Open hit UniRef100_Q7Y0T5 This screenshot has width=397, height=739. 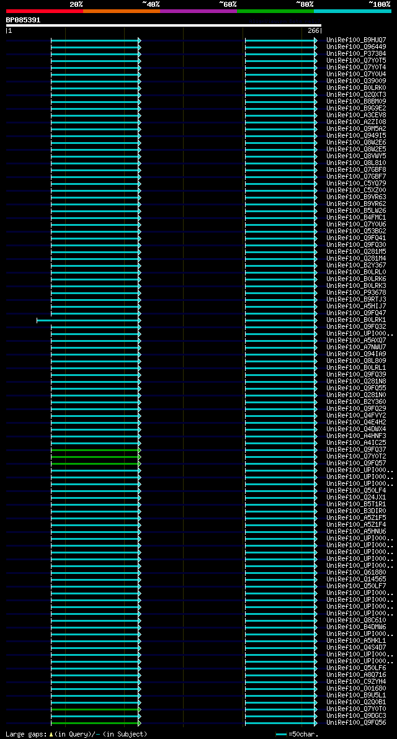(356, 60)
